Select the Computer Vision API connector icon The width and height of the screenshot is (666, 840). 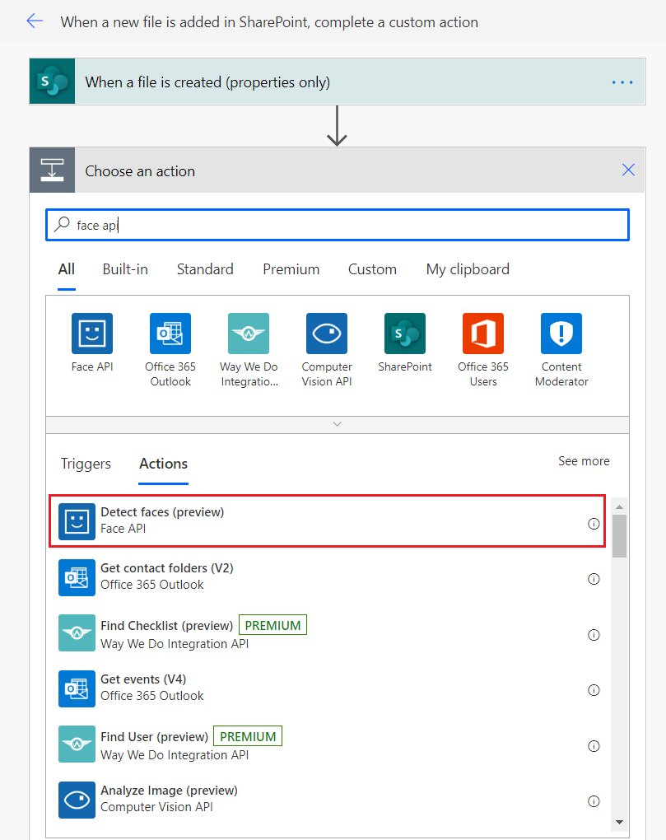pyautogui.click(x=327, y=334)
